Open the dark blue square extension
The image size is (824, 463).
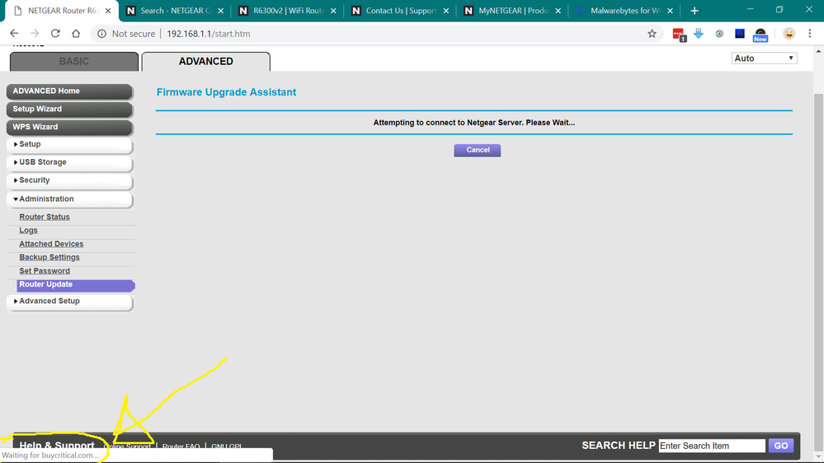click(739, 34)
